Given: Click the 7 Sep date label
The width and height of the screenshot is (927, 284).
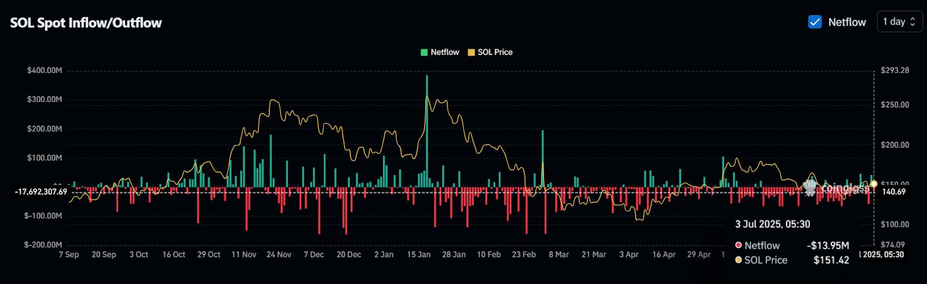Looking at the screenshot, I should click(69, 254).
